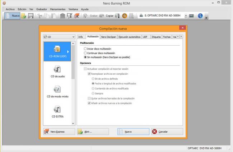This screenshot has width=233, height=152.
Task: Open the Grabador menu
Action: (42, 9)
